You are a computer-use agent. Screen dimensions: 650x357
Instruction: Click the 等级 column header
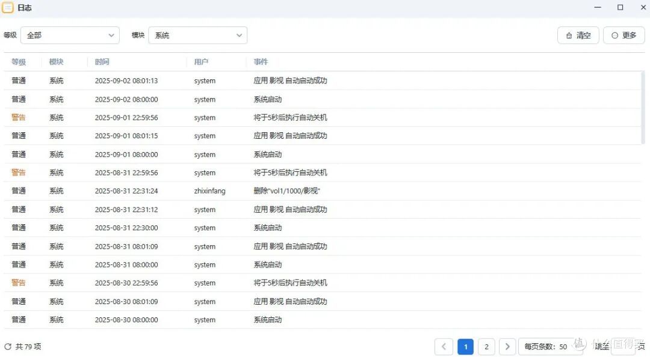(x=19, y=62)
